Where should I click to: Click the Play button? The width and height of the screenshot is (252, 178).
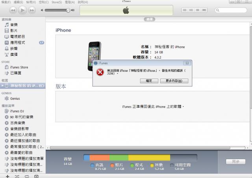pyautogui.click(x=22, y=10)
